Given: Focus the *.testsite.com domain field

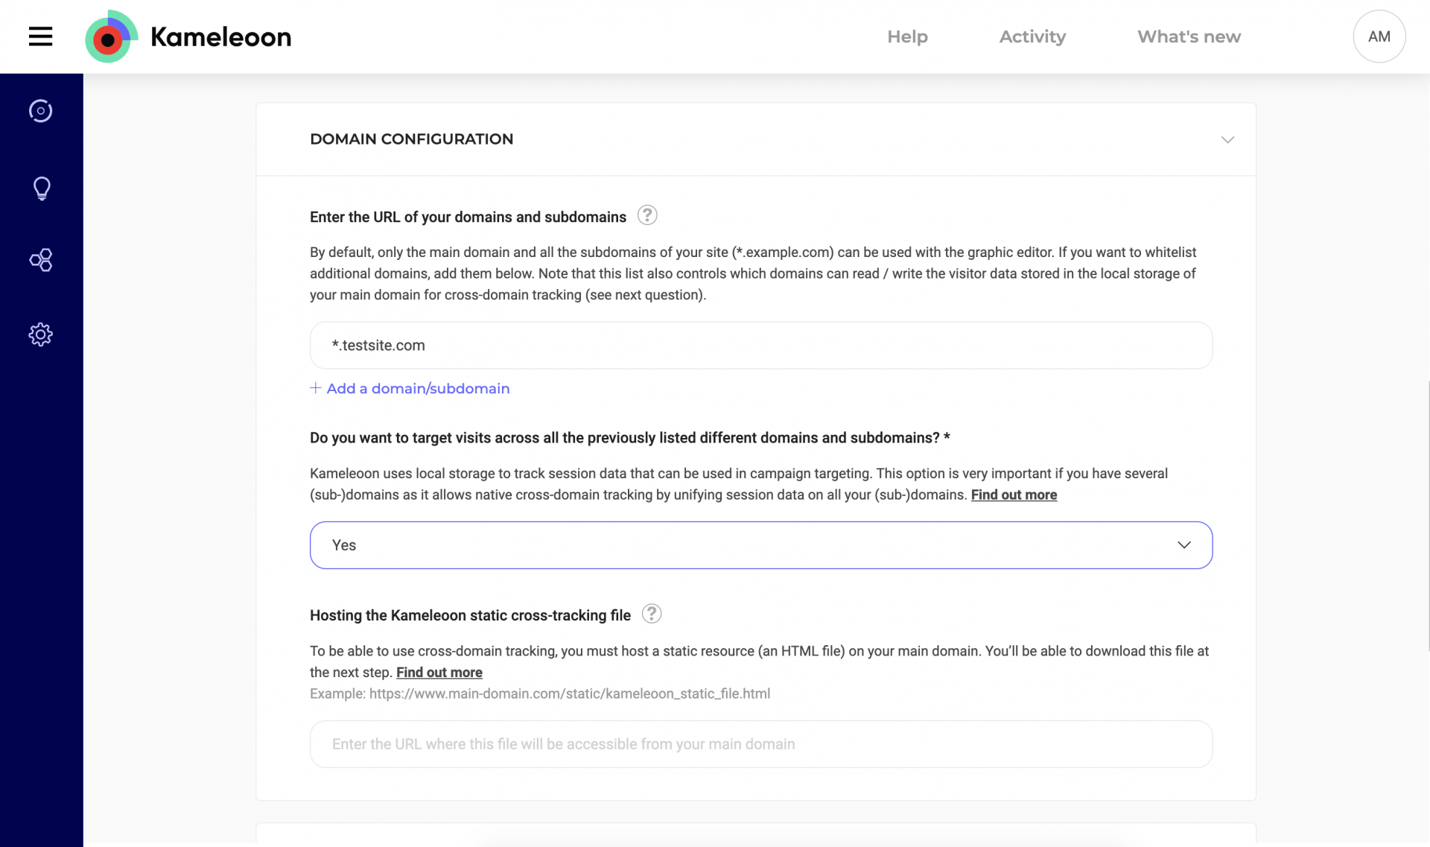Looking at the screenshot, I should click(x=761, y=346).
